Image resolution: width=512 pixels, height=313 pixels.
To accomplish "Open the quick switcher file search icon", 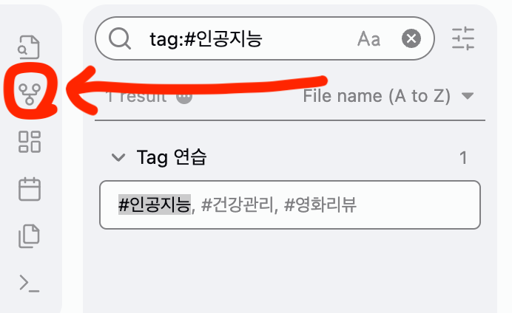I will (x=30, y=47).
